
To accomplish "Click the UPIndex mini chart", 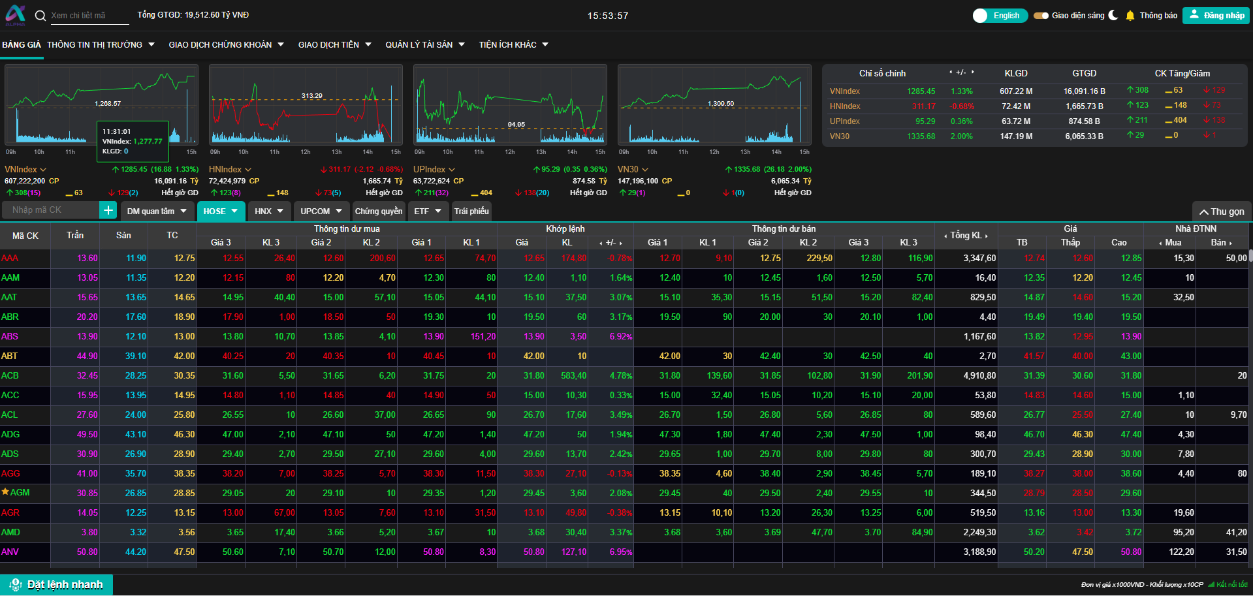I will click(x=510, y=104).
